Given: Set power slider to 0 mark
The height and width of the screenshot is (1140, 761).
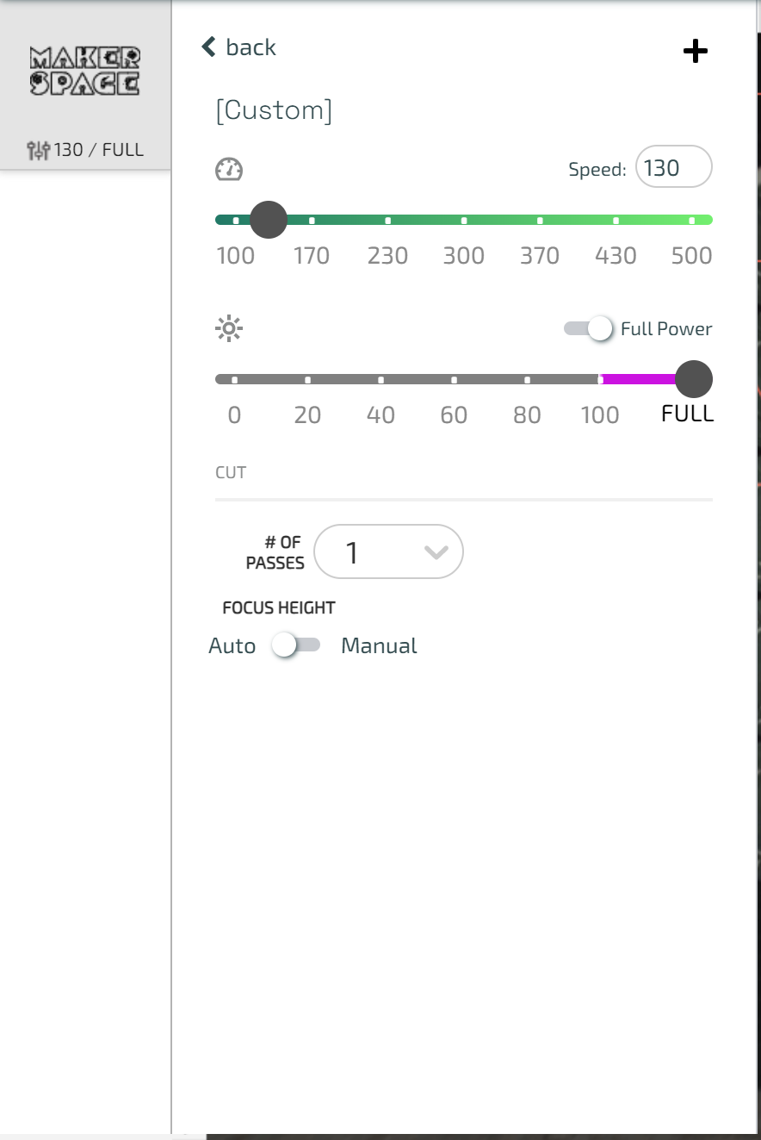Looking at the screenshot, I should 234,380.
